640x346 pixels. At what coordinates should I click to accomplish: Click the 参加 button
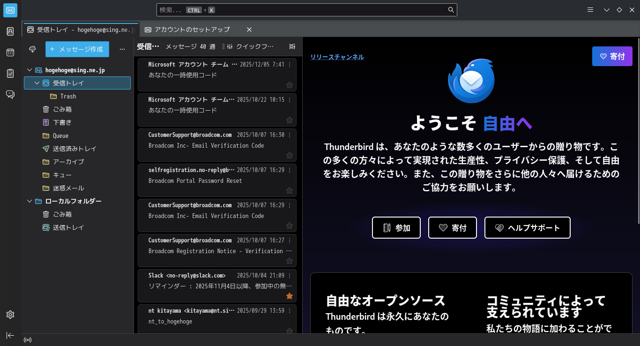pos(396,228)
